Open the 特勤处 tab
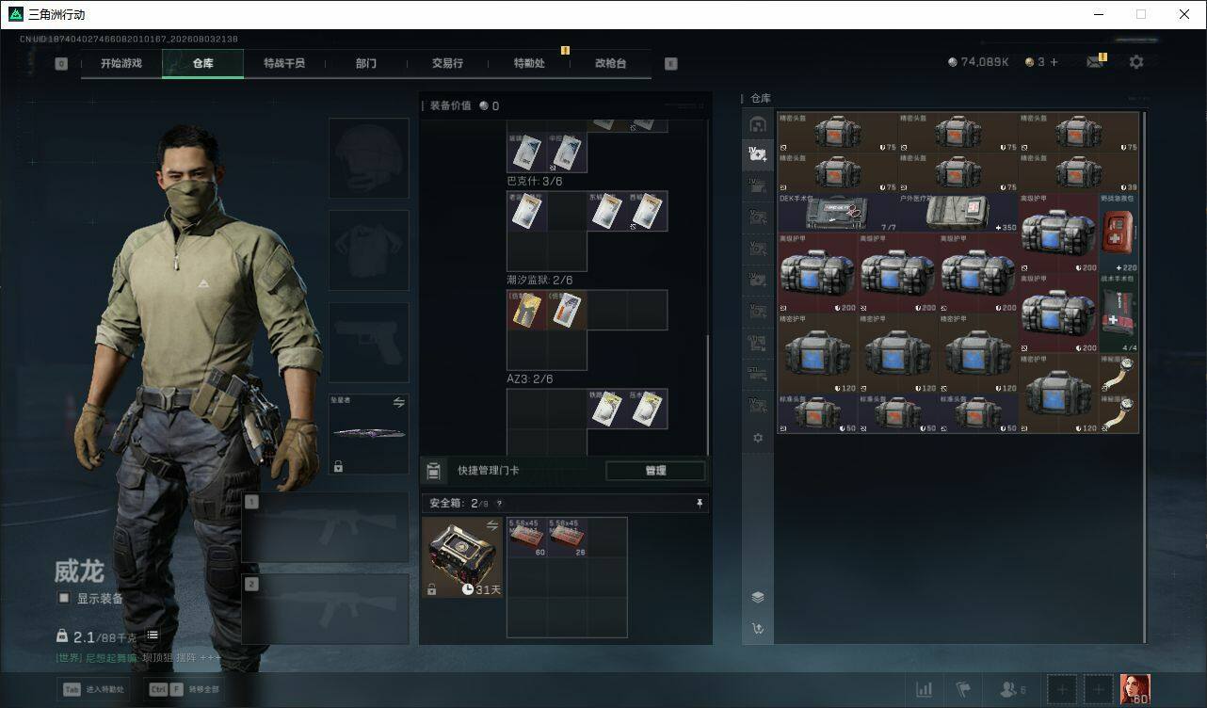1207x708 pixels. pyautogui.click(x=528, y=63)
